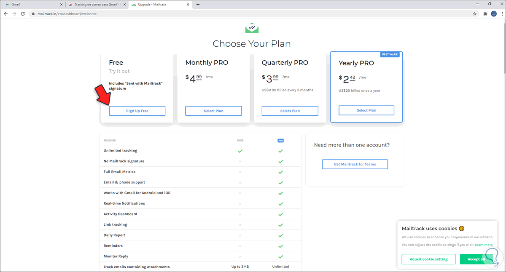This screenshot has width=506, height=272.
Task: Close the Upgrade - Mailtrack tab
Action: pos(188,5)
